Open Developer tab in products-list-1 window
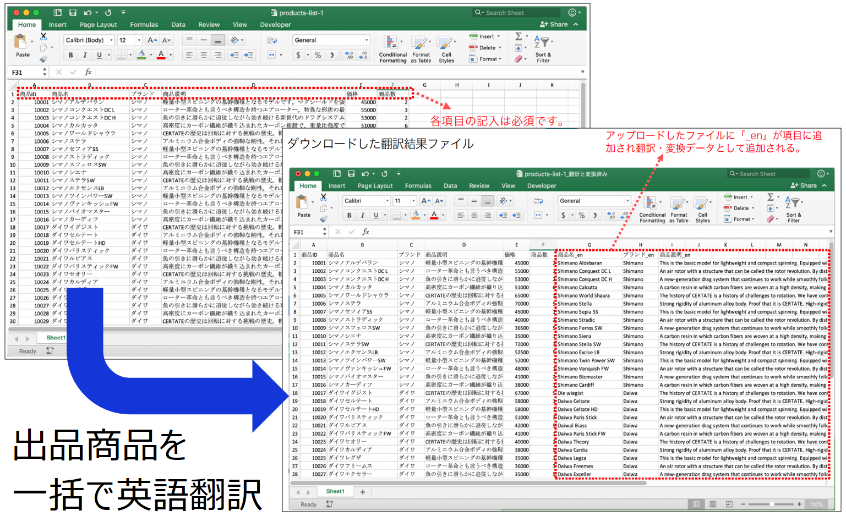Image resolution: width=846 pixels, height=516 pixels. click(x=275, y=25)
